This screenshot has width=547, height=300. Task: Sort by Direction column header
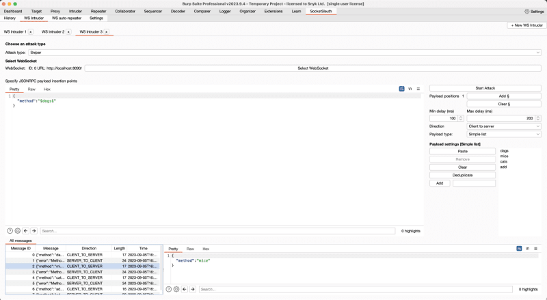[89, 248]
